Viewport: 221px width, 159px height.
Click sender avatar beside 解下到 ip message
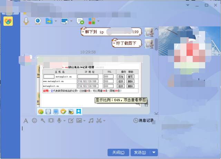149,32
